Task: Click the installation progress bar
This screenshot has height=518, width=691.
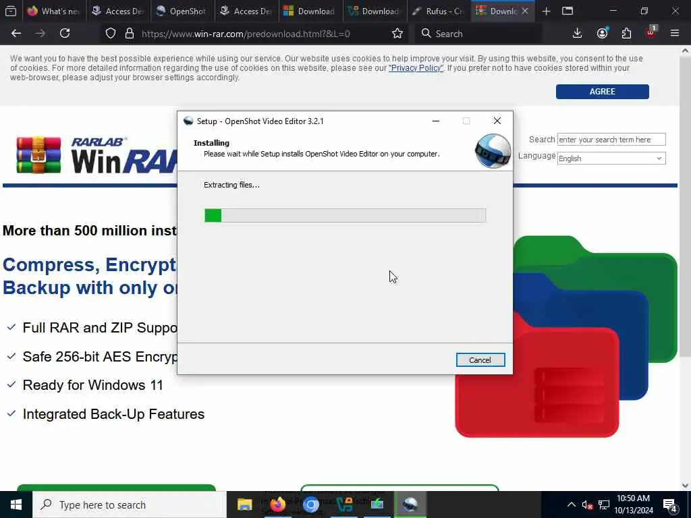Action: (345, 215)
